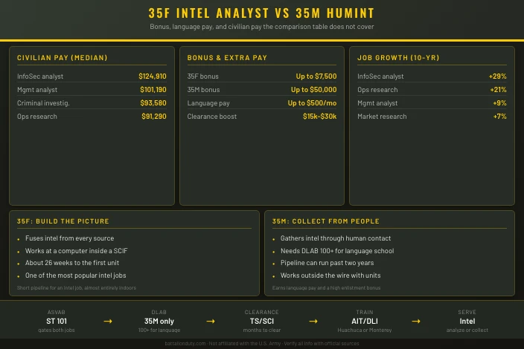524x349 pixels.
Task: Click the battalionduty.com footer disclaimer
Action: point(262,343)
